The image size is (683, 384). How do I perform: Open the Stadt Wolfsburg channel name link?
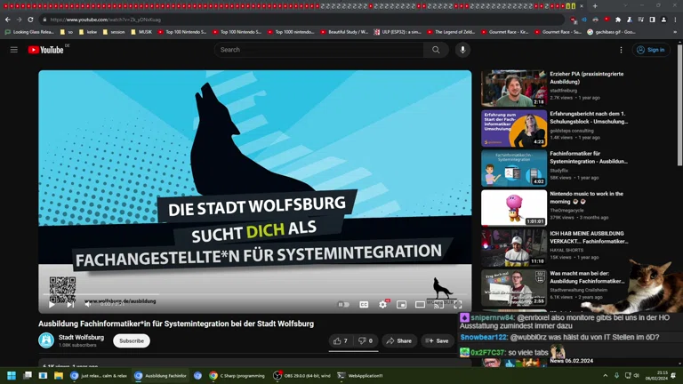pyautogui.click(x=82, y=337)
